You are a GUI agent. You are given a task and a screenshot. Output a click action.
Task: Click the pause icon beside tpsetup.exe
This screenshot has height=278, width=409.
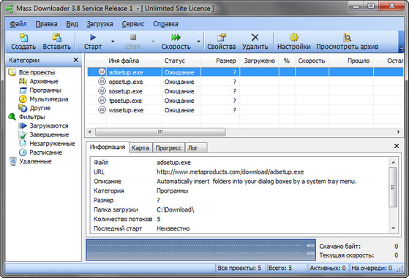pyautogui.click(x=102, y=101)
